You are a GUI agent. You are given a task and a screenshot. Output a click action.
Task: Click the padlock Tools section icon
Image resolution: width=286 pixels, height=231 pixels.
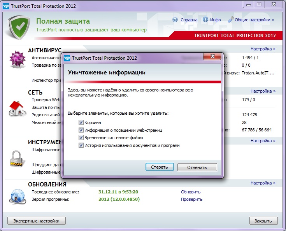(17, 159)
